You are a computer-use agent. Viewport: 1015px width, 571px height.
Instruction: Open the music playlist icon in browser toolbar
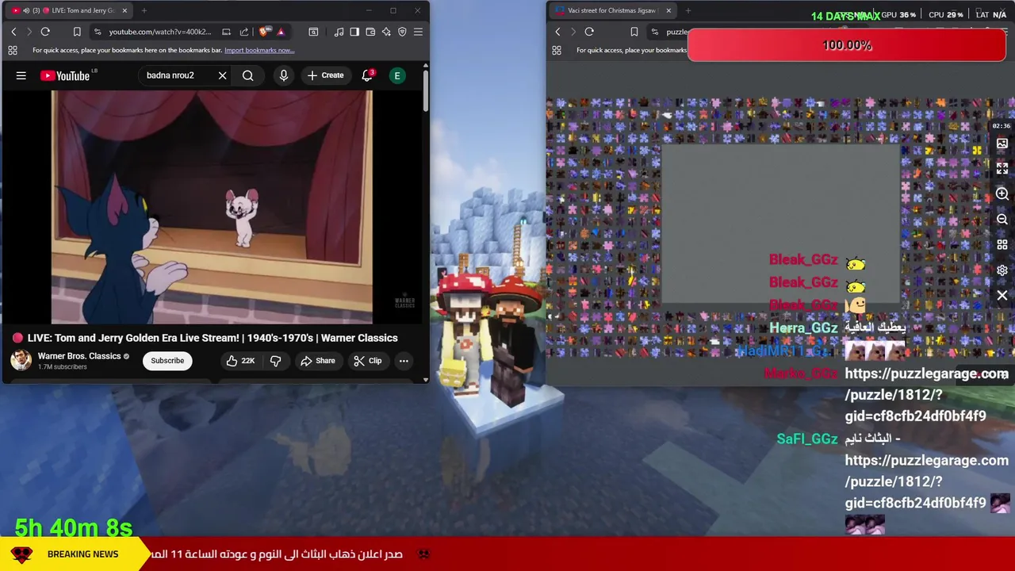click(339, 32)
